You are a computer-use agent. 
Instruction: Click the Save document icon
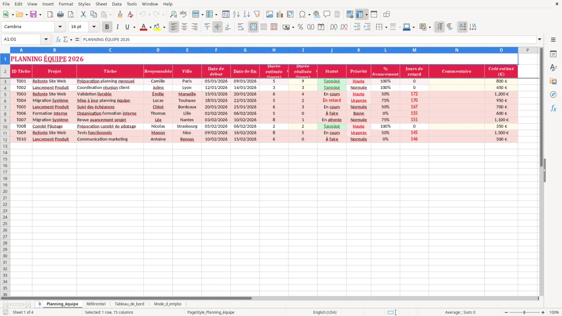(33, 15)
